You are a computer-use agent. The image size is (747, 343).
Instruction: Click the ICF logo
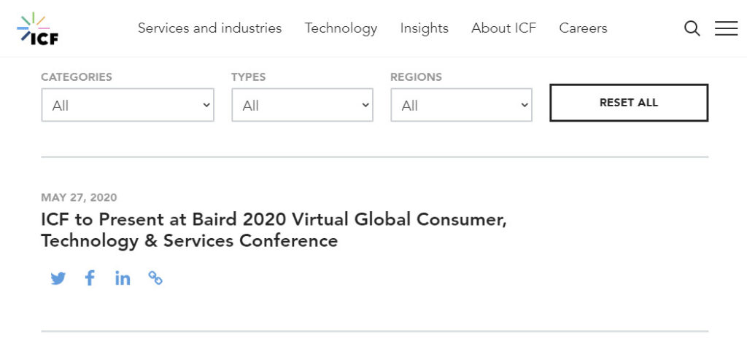[38, 28]
